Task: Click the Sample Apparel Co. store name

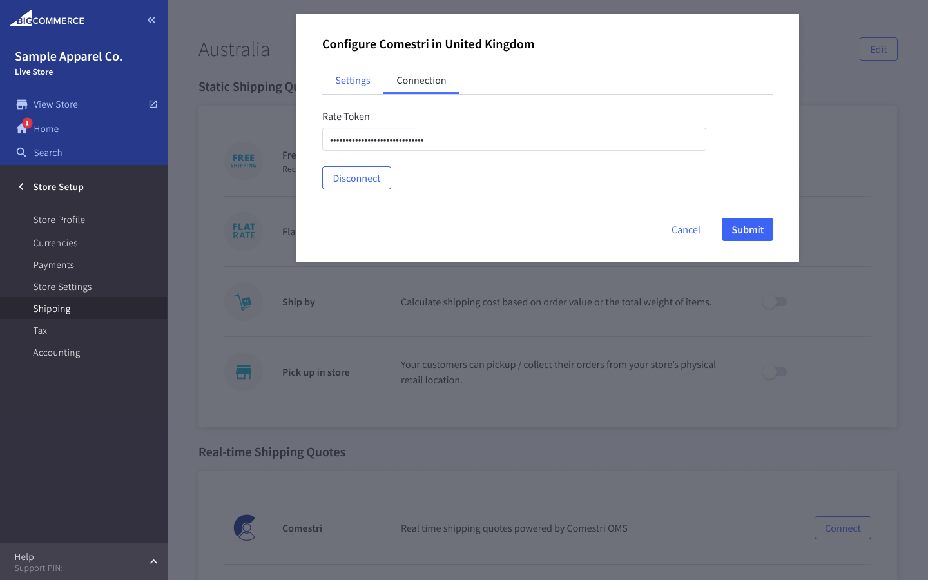Action: (68, 56)
